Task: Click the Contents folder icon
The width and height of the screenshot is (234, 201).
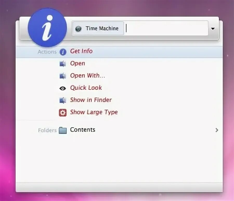Action: tap(63, 130)
